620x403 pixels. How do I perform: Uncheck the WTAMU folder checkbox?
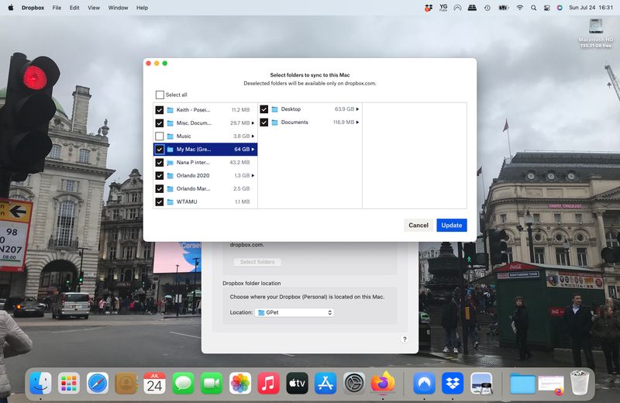click(160, 201)
